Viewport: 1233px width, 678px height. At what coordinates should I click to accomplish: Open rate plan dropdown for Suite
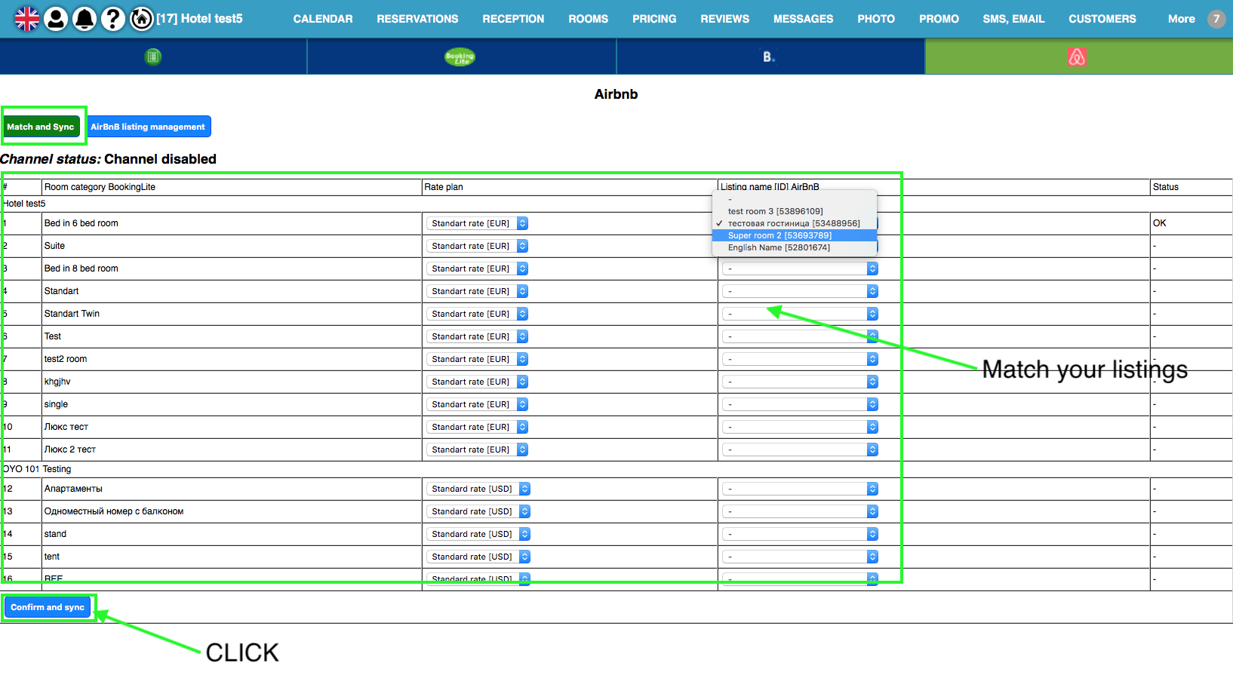pyautogui.click(x=478, y=246)
